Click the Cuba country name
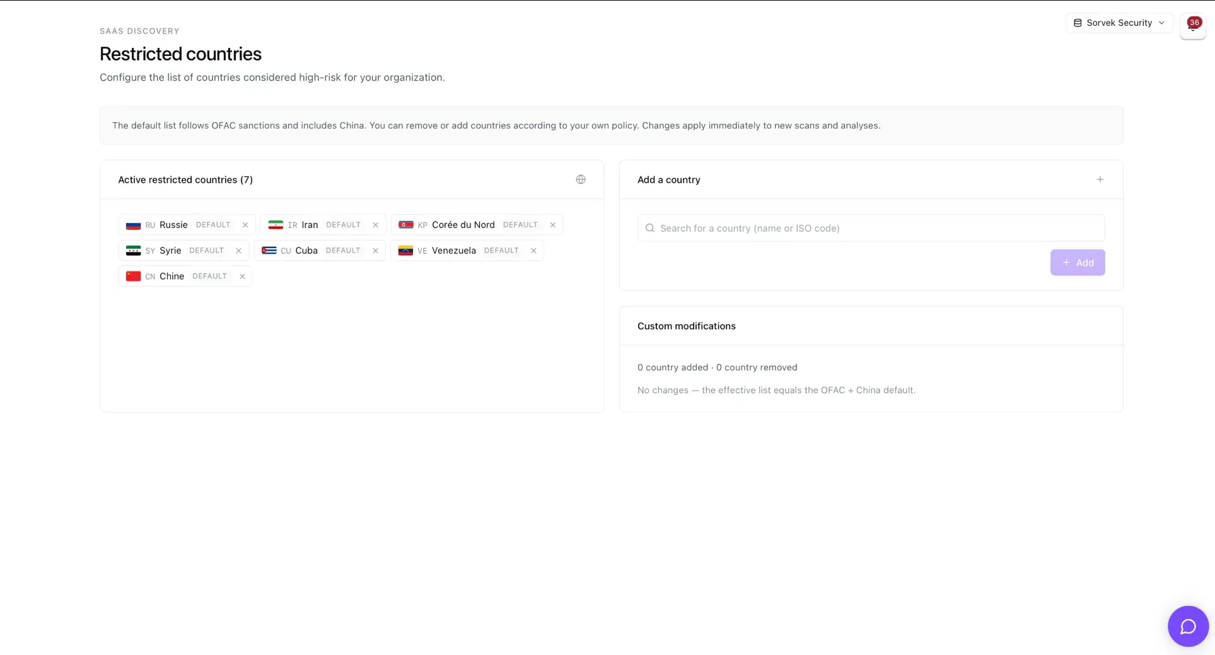 click(x=306, y=251)
